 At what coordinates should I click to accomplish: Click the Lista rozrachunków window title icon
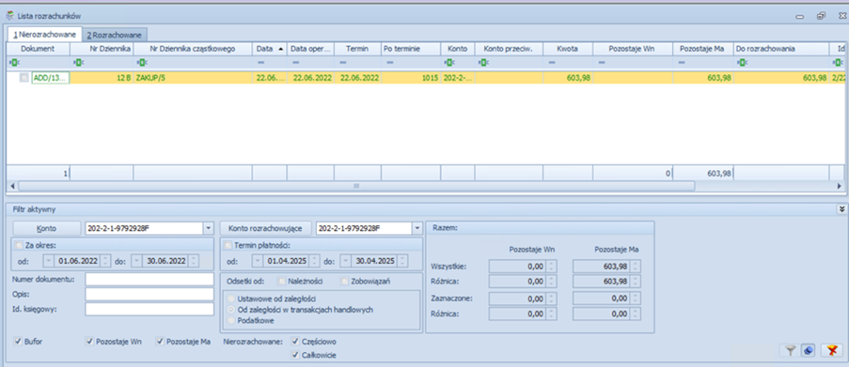(x=10, y=16)
